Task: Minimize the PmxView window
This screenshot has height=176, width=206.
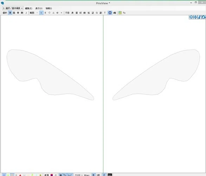Action: pos(191,2)
